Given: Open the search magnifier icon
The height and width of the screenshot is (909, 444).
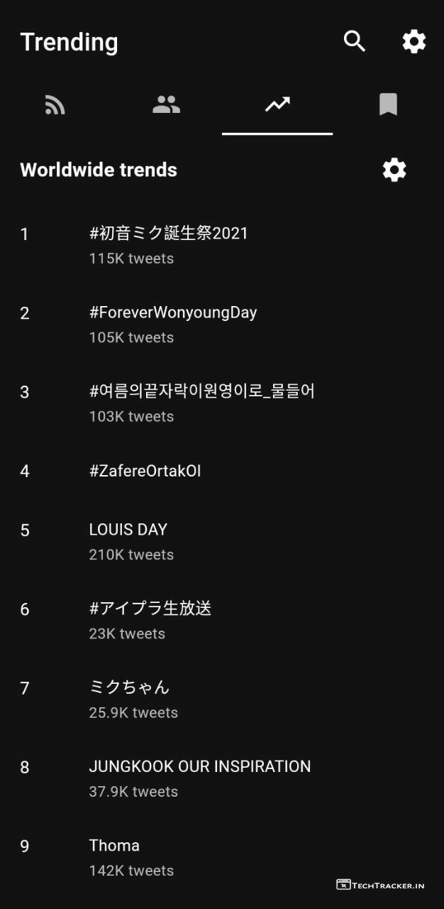Looking at the screenshot, I should [355, 41].
